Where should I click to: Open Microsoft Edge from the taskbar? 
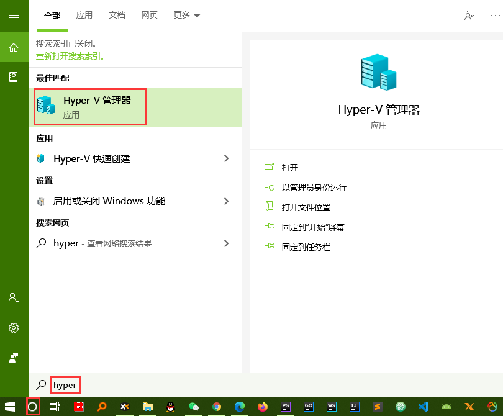pyautogui.click(x=239, y=407)
